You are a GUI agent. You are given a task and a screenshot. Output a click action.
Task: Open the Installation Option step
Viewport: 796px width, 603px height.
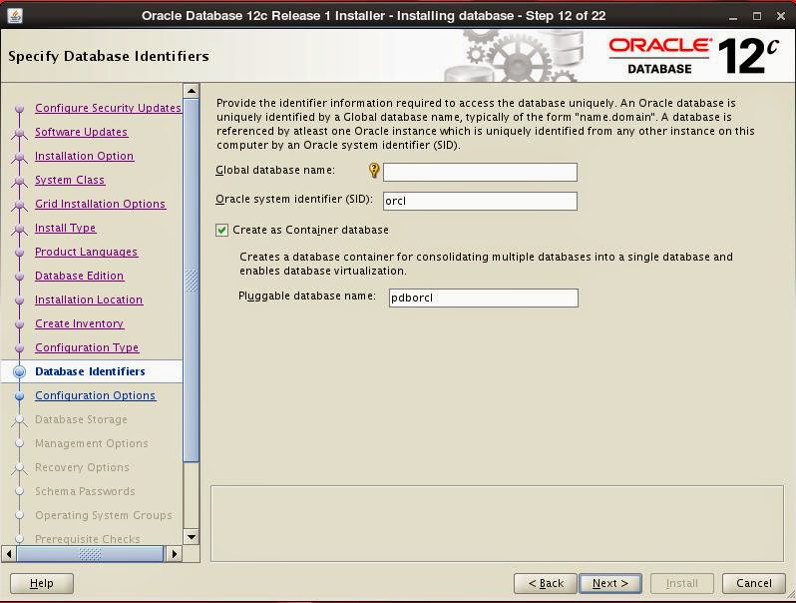tap(84, 156)
